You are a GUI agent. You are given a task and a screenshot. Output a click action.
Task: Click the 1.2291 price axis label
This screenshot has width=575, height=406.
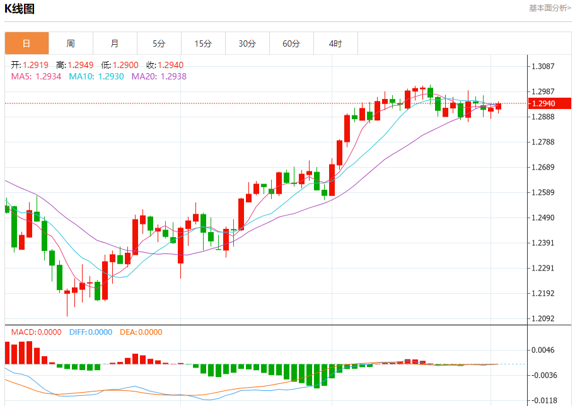tap(543, 268)
